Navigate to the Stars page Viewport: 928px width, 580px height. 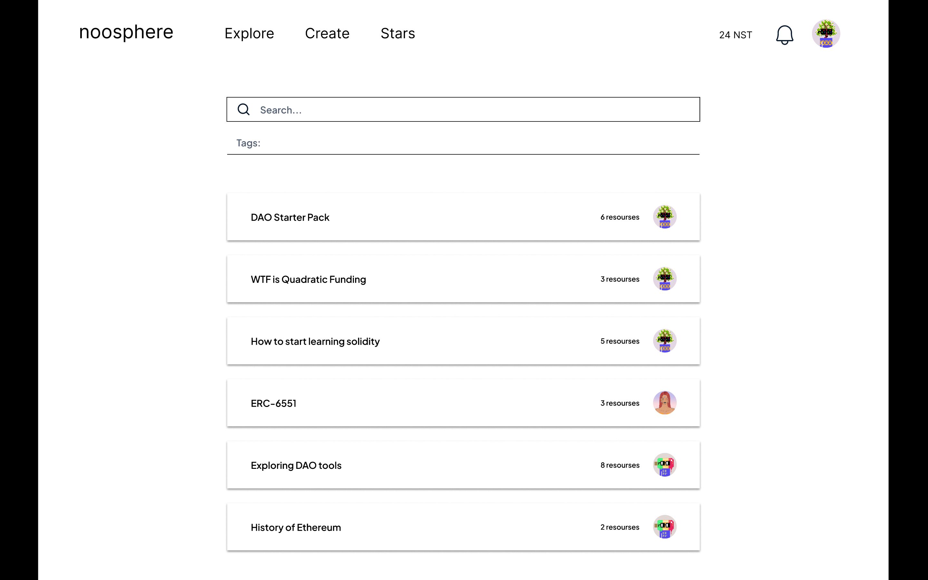click(x=398, y=34)
